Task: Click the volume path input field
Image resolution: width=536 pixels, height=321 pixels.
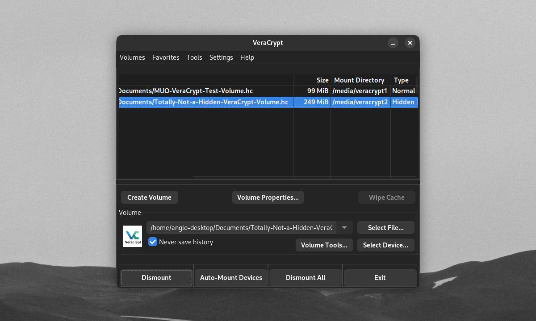Action: point(242,228)
